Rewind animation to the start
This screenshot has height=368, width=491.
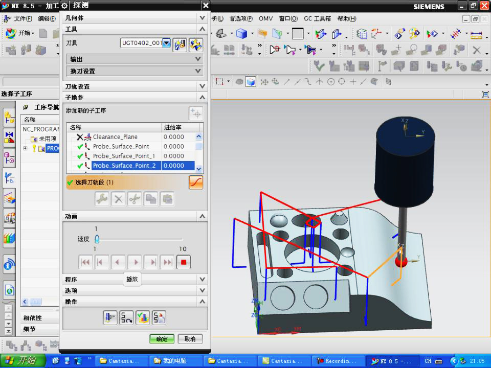coord(85,262)
